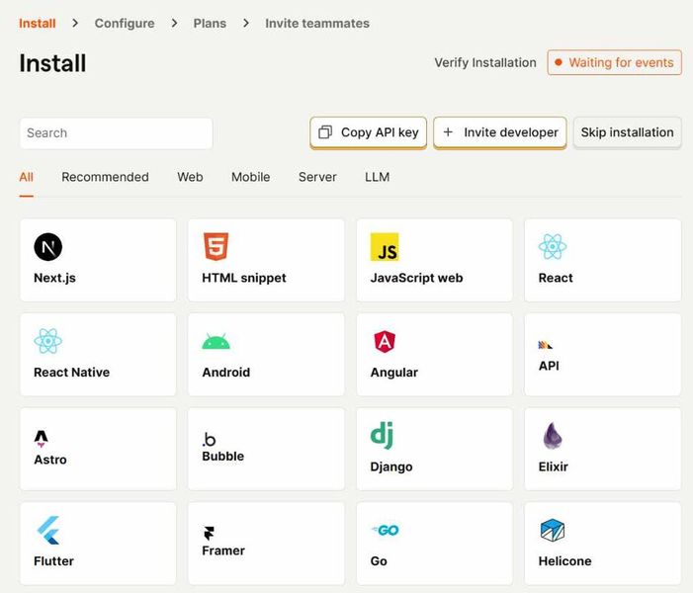Show the LLM tab
The width and height of the screenshot is (693, 593).
[x=377, y=177]
